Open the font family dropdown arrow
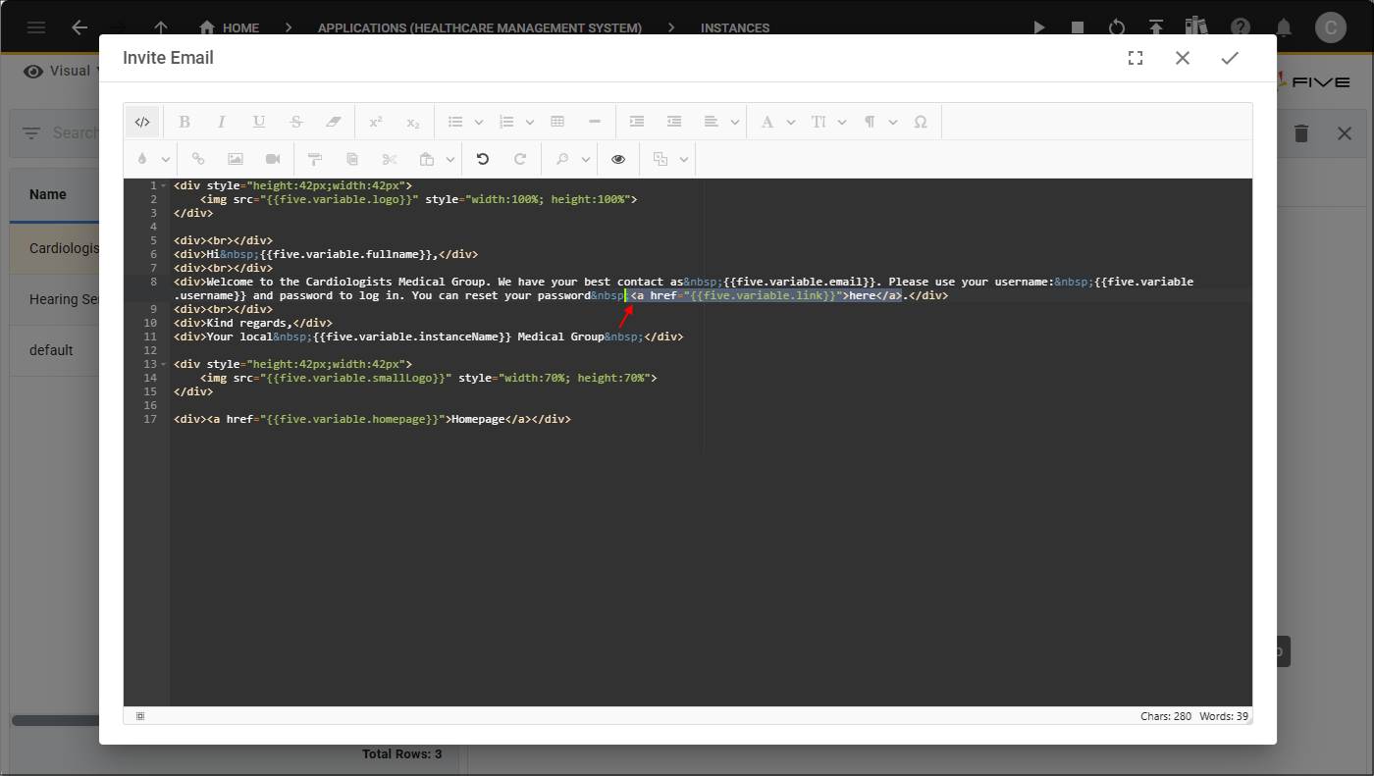This screenshot has width=1374, height=776. point(791,123)
